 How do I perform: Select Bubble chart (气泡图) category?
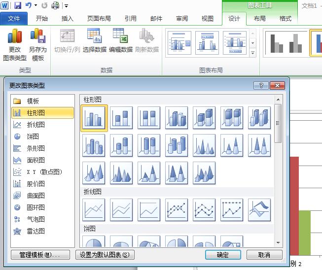click(x=42, y=219)
